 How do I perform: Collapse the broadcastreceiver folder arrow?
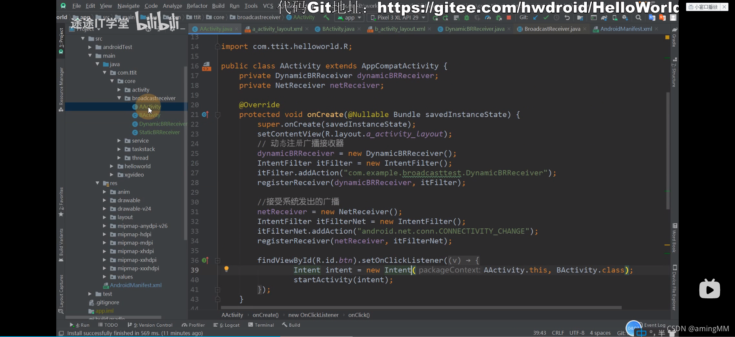pos(119,98)
